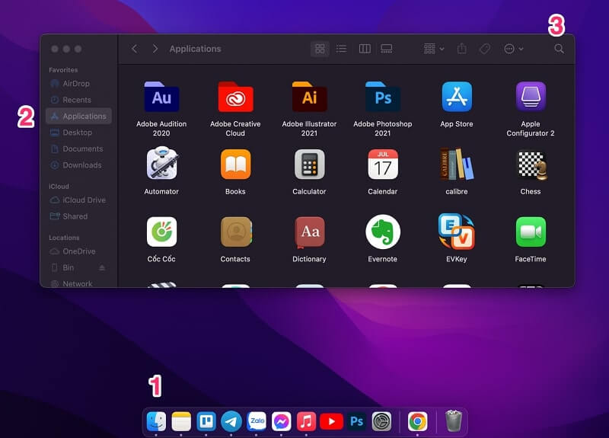Open the group-by dropdown menu
This screenshot has height=438, width=609.
point(434,49)
